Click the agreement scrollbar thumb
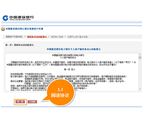The width and height of the screenshot is (142, 121). pyautogui.click(x=140, y=58)
